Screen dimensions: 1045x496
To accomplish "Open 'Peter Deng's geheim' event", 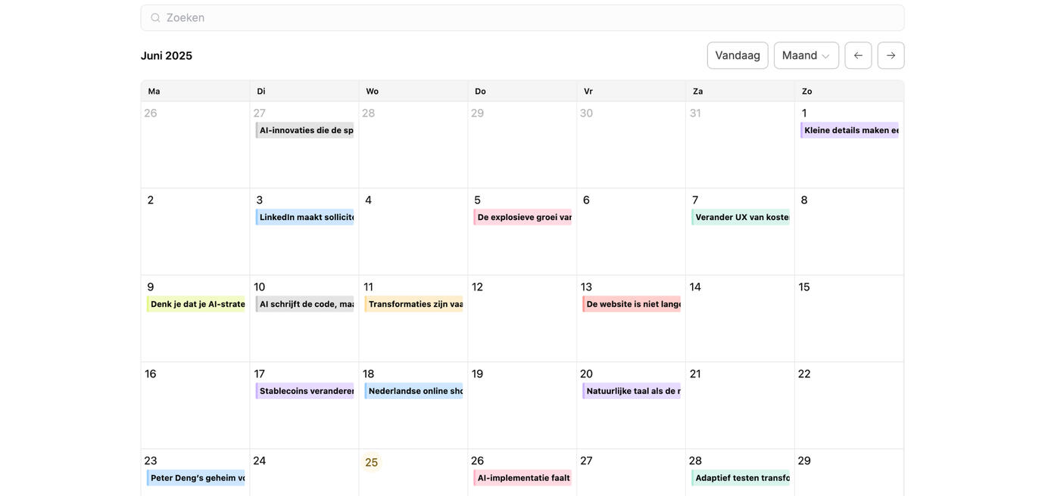I will tap(196, 478).
